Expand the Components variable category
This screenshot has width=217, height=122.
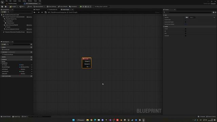click(x=1, y=63)
